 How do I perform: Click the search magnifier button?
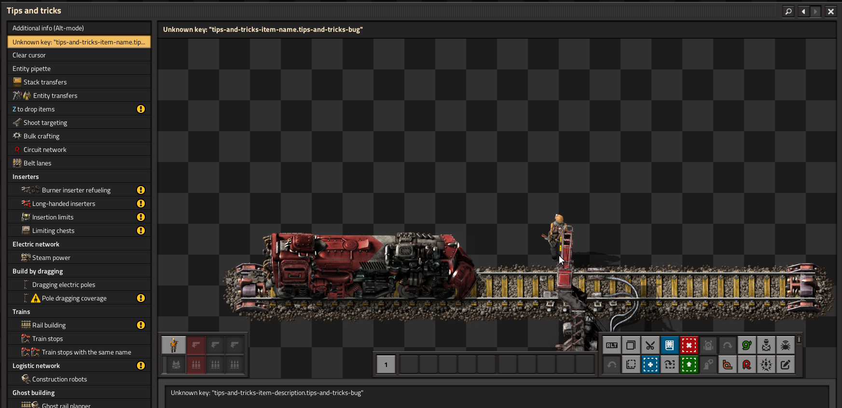[x=788, y=11]
